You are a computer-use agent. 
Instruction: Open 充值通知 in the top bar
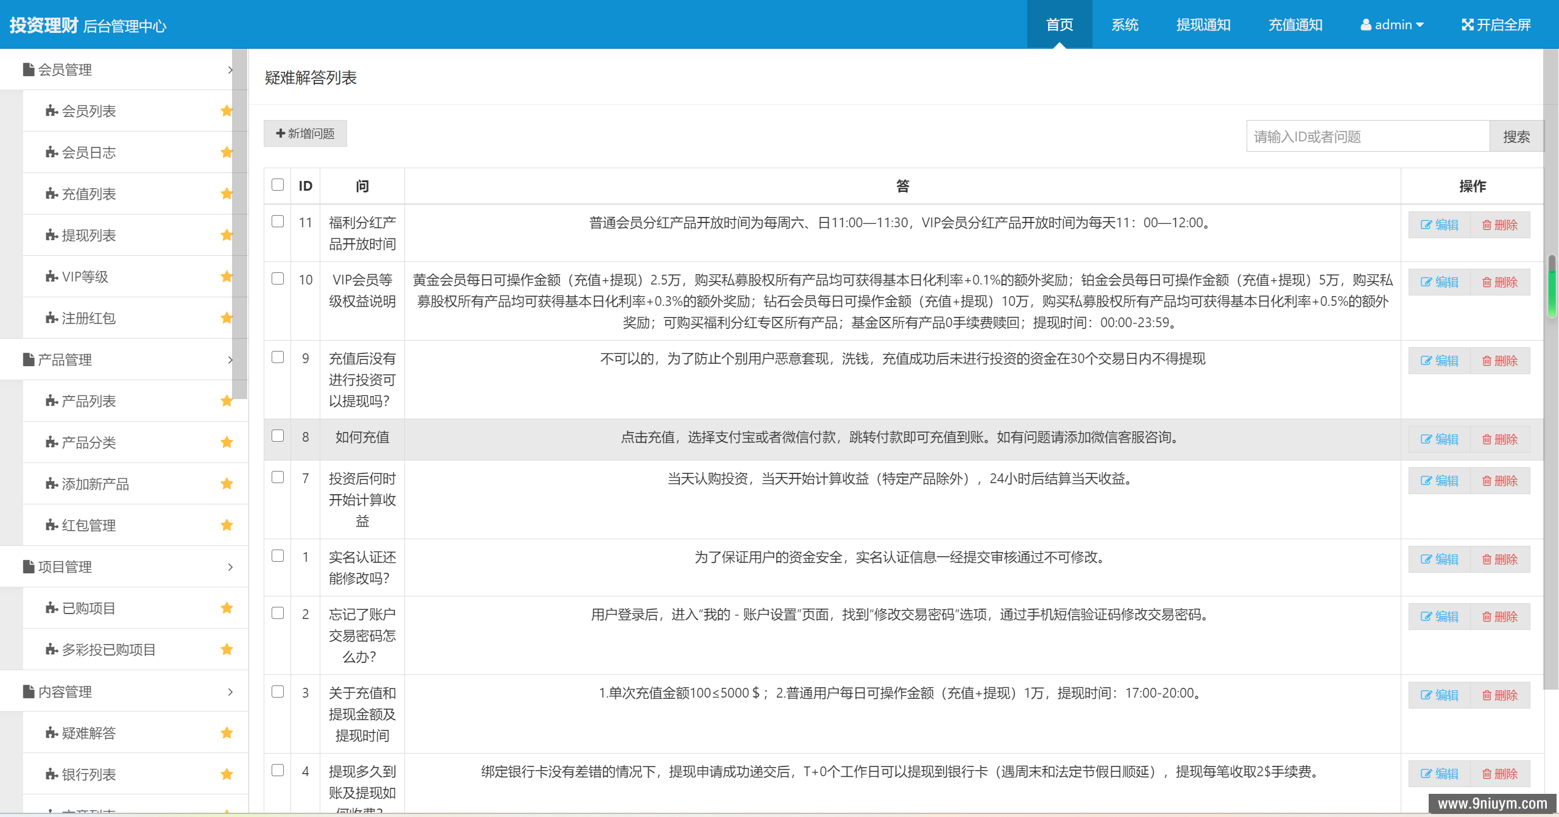coord(1295,24)
